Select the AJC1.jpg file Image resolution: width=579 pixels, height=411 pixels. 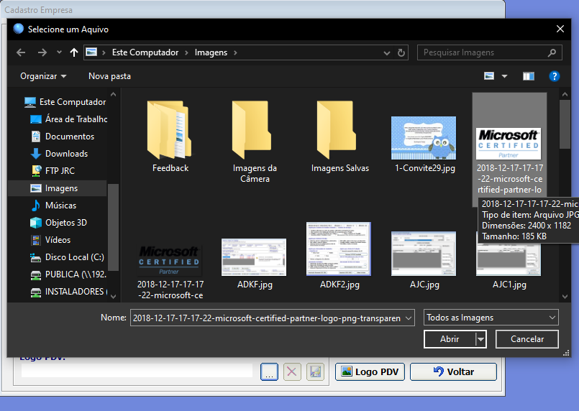point(509,266)
